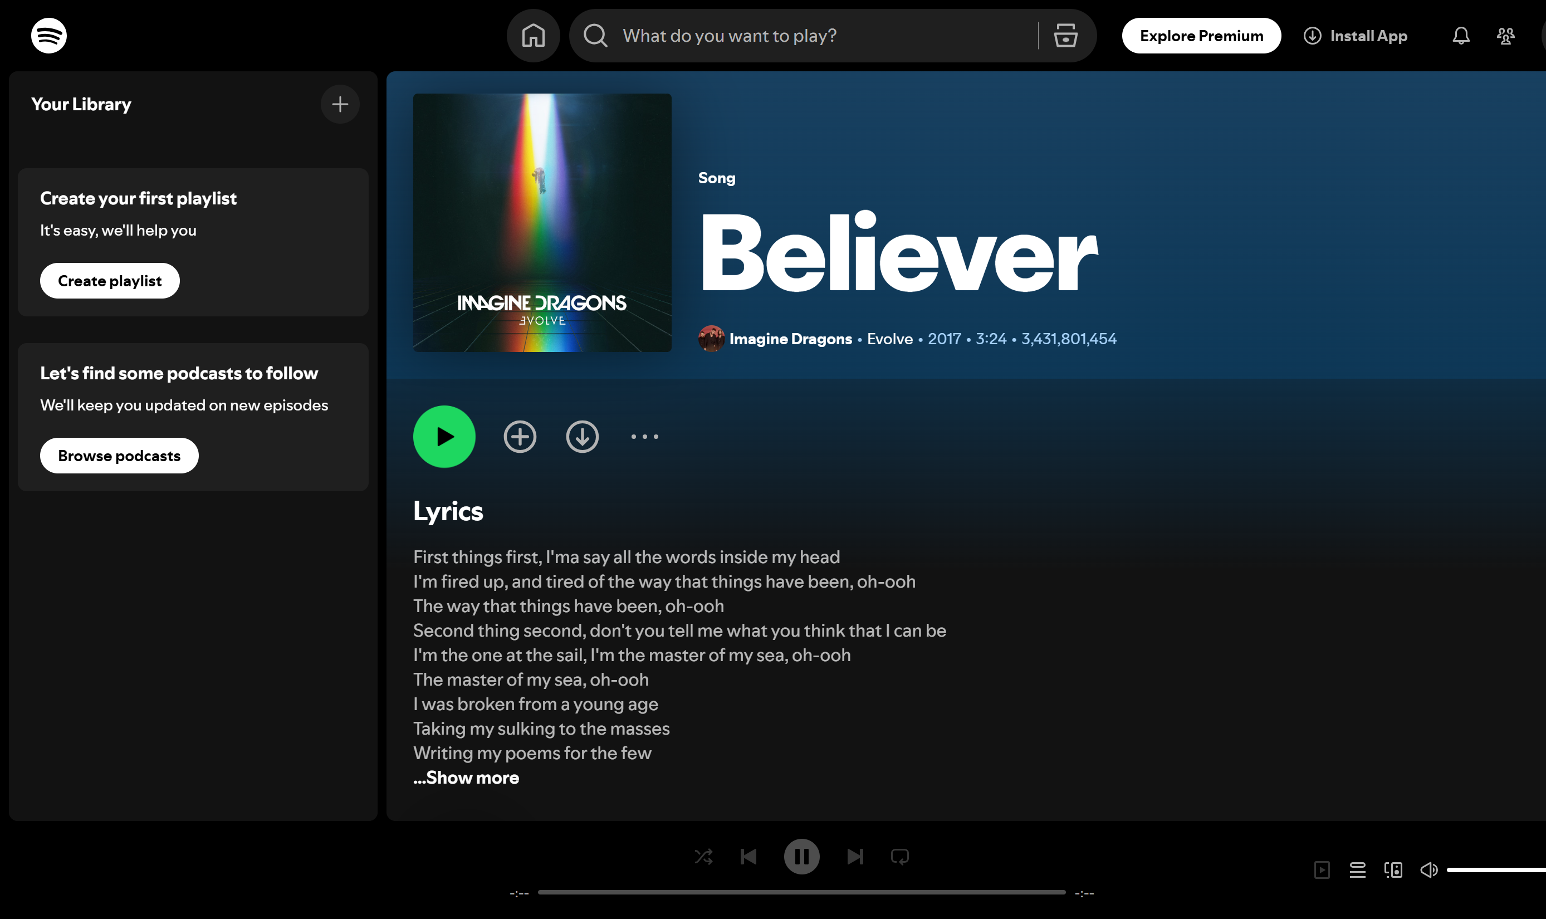Expand lyrics with Show more
The height and width of the screenshot is (919, 1546).
pyautogui.click(x=466, y=777)
